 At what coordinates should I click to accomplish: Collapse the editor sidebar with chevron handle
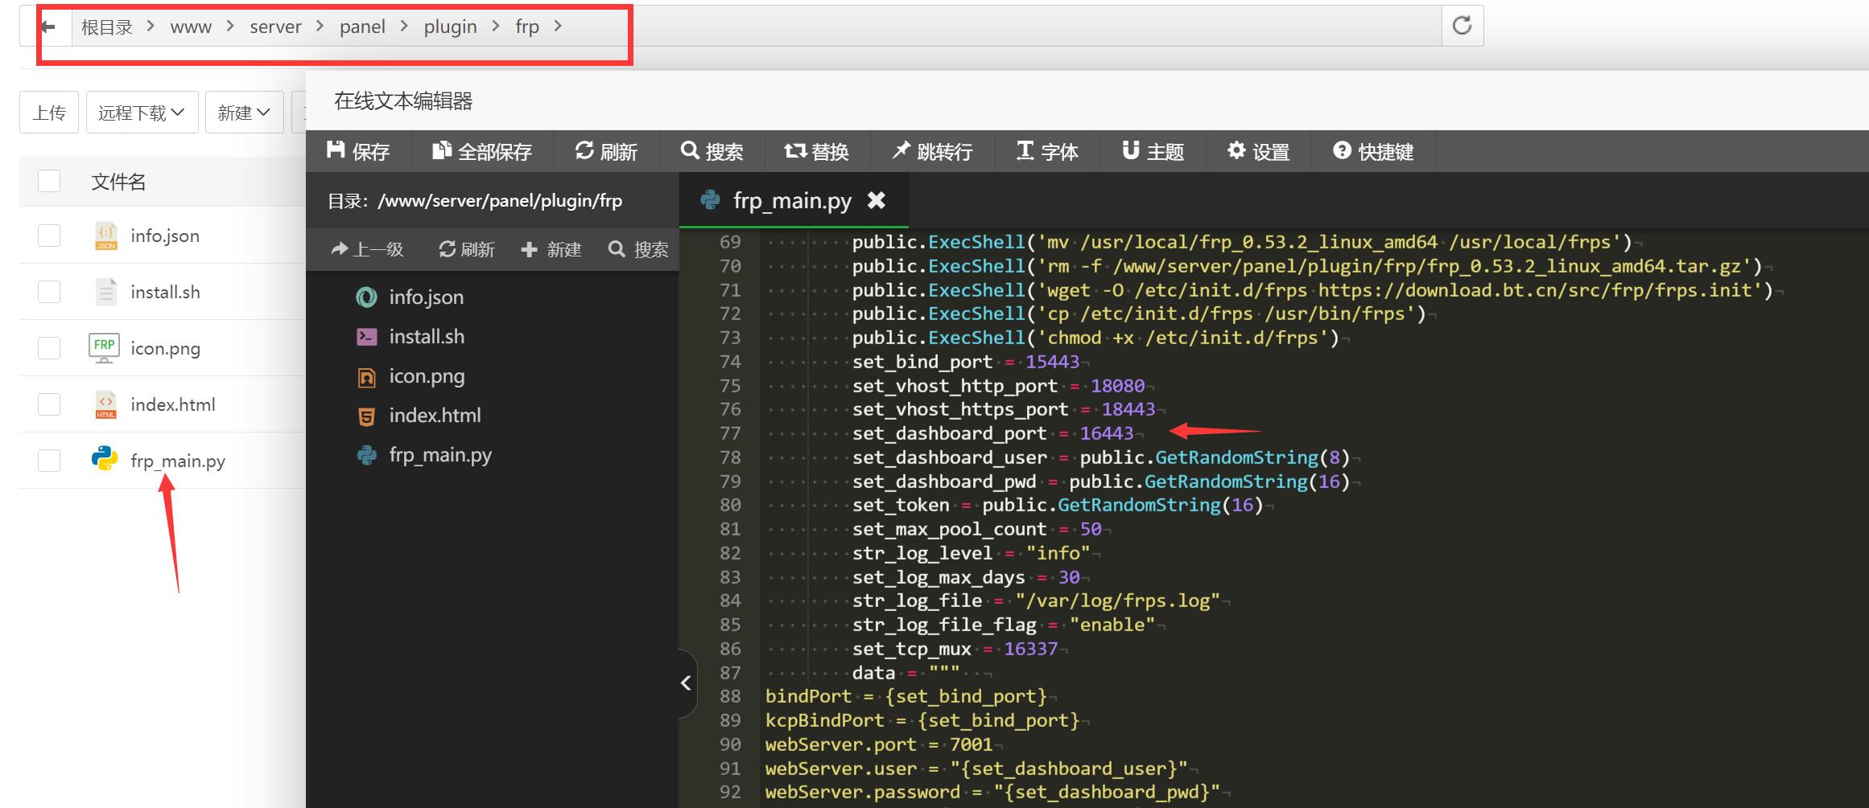[x=687, y=683]
